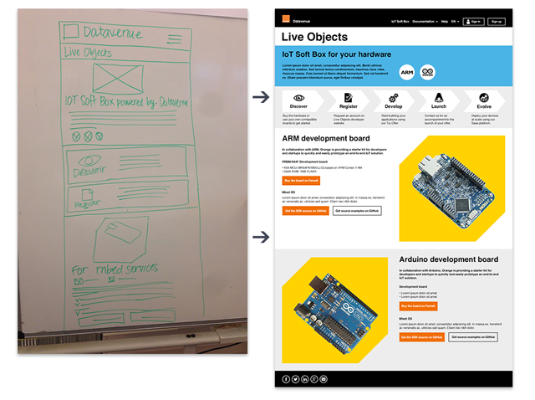535x400 pixels.
Task: Open the Dataveune home link beside the logo
Action: click(301, 21)
